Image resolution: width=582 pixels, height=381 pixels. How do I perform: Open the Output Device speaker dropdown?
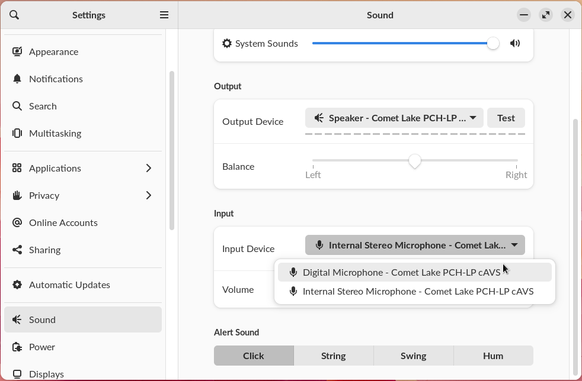coord(394,118)
